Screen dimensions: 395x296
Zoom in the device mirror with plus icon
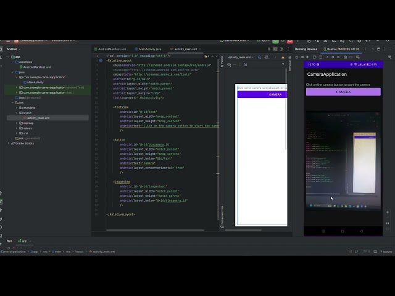[388, 212]
